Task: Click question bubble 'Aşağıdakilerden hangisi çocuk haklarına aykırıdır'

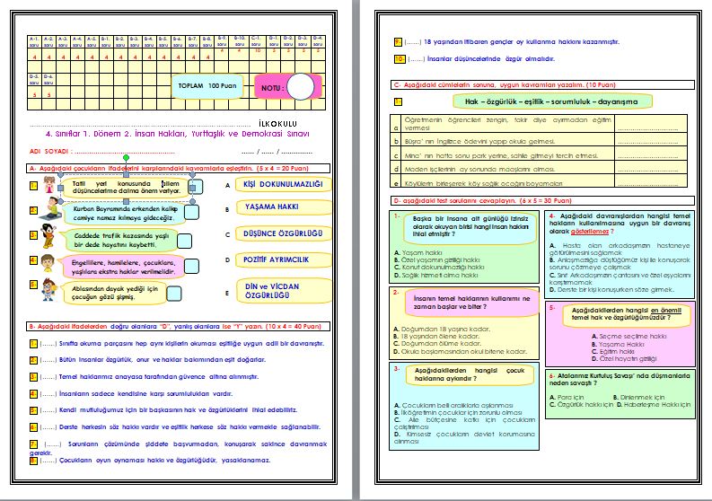Action: point(470,374)
